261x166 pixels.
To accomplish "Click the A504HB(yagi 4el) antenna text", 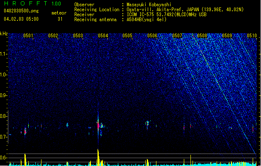I will [x=146, y=20].
